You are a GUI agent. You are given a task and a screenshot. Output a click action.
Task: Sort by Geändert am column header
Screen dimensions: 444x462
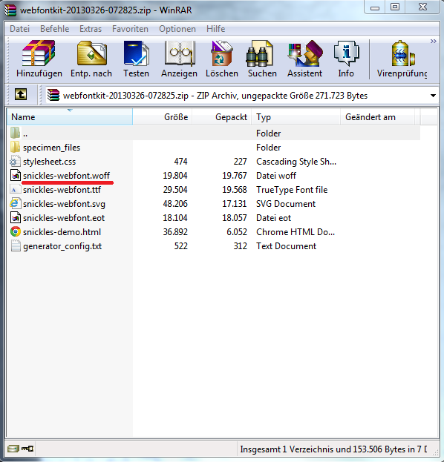pos(377,117)
